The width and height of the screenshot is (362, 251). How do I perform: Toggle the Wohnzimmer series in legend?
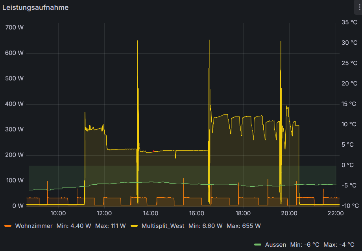point(33,226)
